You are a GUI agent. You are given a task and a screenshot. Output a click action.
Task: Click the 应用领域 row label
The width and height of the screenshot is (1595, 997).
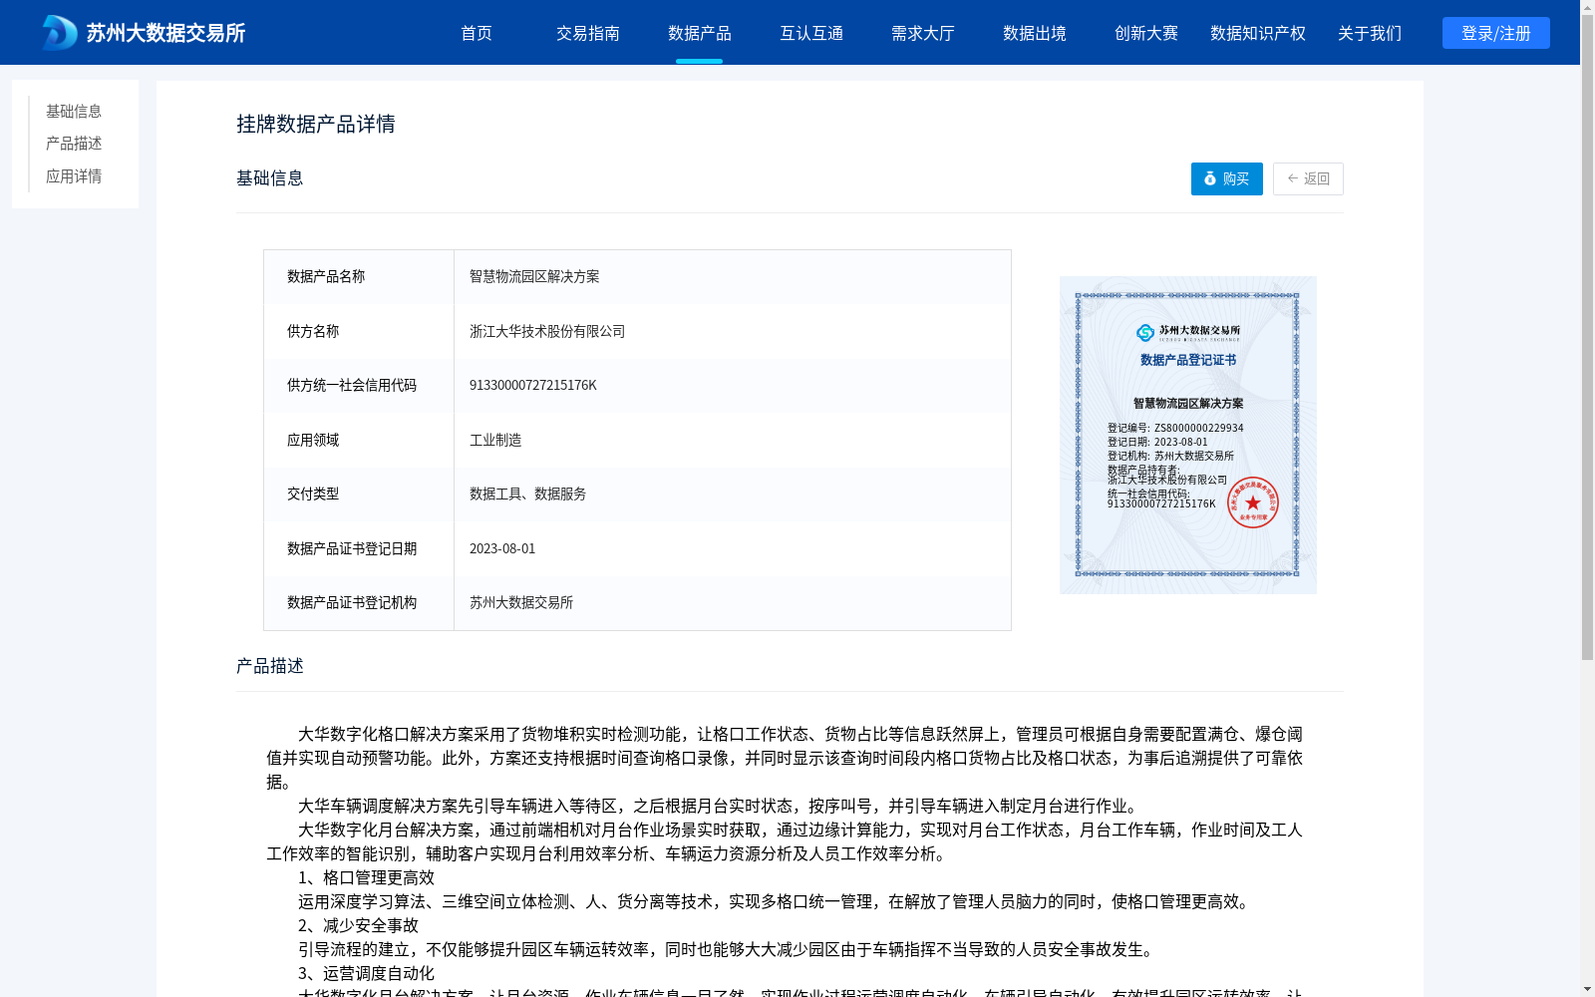pyautogui.click(x=313, y=440)
